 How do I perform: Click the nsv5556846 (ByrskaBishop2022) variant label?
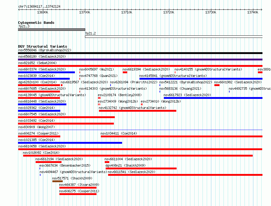tap(45, 50)
